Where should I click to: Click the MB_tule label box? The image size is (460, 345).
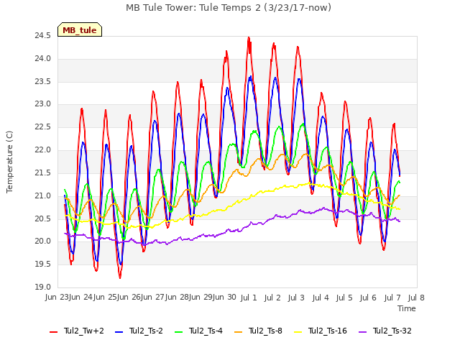[80, 29]
